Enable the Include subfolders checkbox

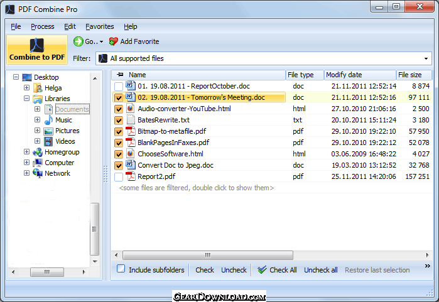tap(121, 269)
